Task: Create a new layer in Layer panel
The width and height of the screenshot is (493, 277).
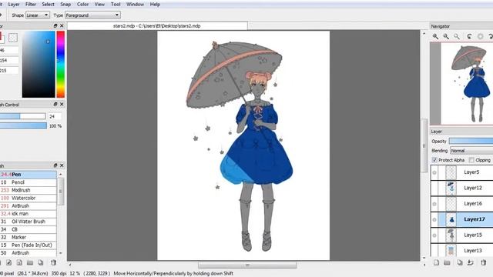Action: click(x=436, y=262)
